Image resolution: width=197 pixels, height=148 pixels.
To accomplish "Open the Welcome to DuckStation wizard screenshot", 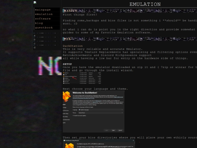I will point(93,111).
